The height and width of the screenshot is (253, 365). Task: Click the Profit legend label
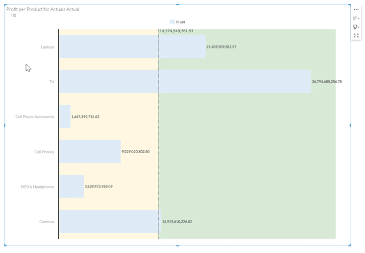point(181,22)
